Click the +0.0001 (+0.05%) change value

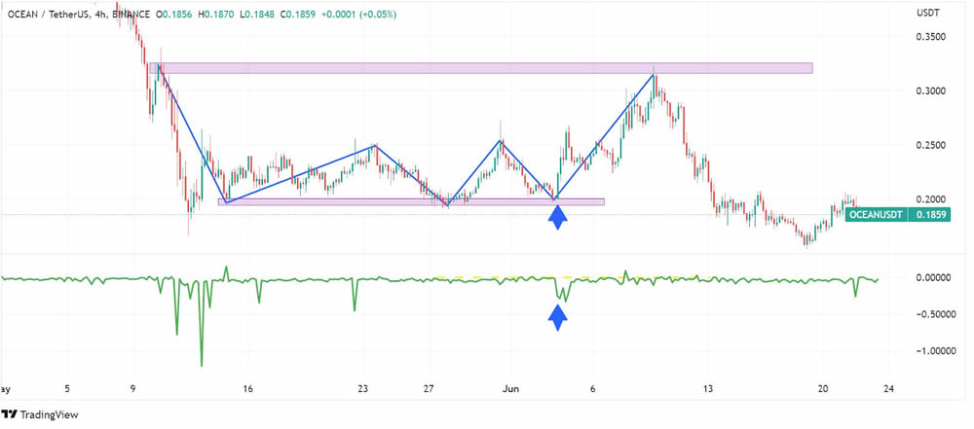[358, 13]
